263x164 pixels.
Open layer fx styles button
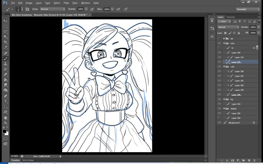(x=227, y=161)
